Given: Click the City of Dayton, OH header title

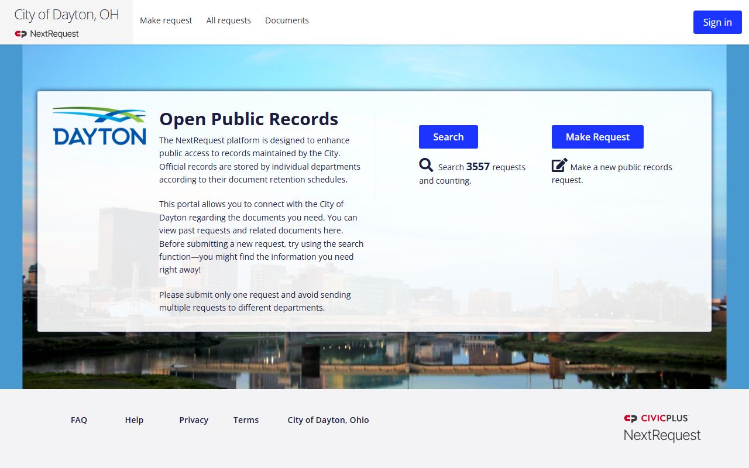Looking at the screenshot, I should (x=67, y=15).
